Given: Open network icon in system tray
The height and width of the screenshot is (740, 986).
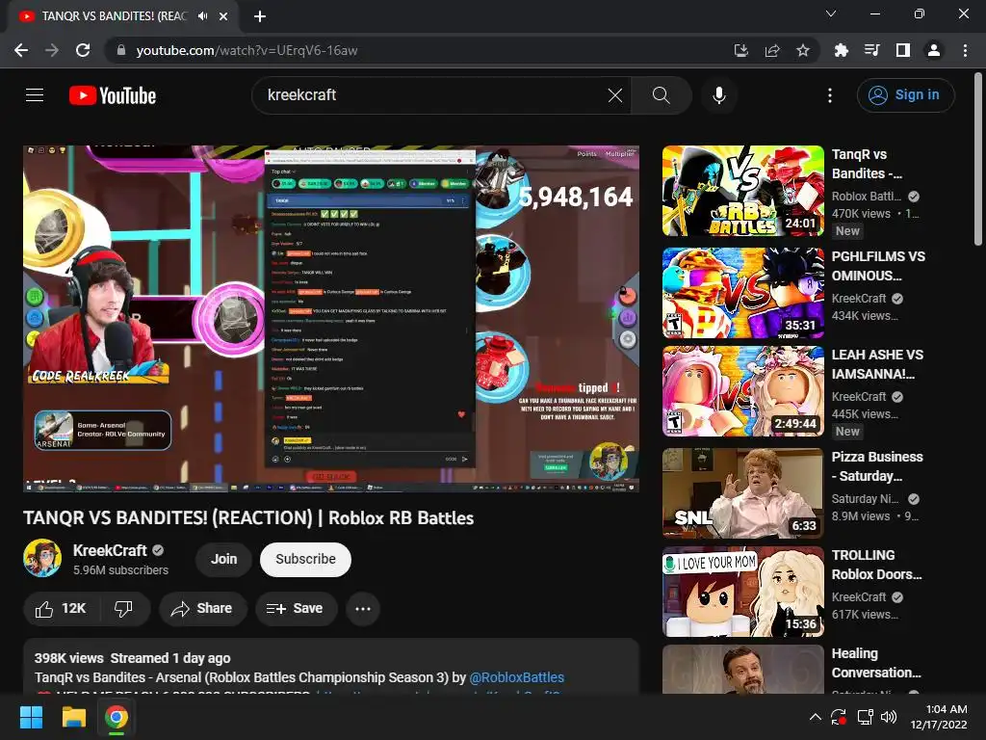Looking at the screenshot, I should [866, 717].
